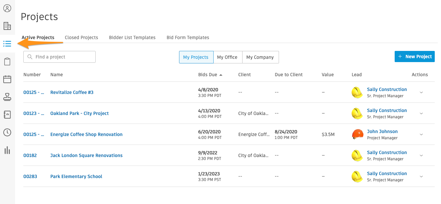Select the My Office filter
Screen dimensions: 441x204
tap(227, 57)
